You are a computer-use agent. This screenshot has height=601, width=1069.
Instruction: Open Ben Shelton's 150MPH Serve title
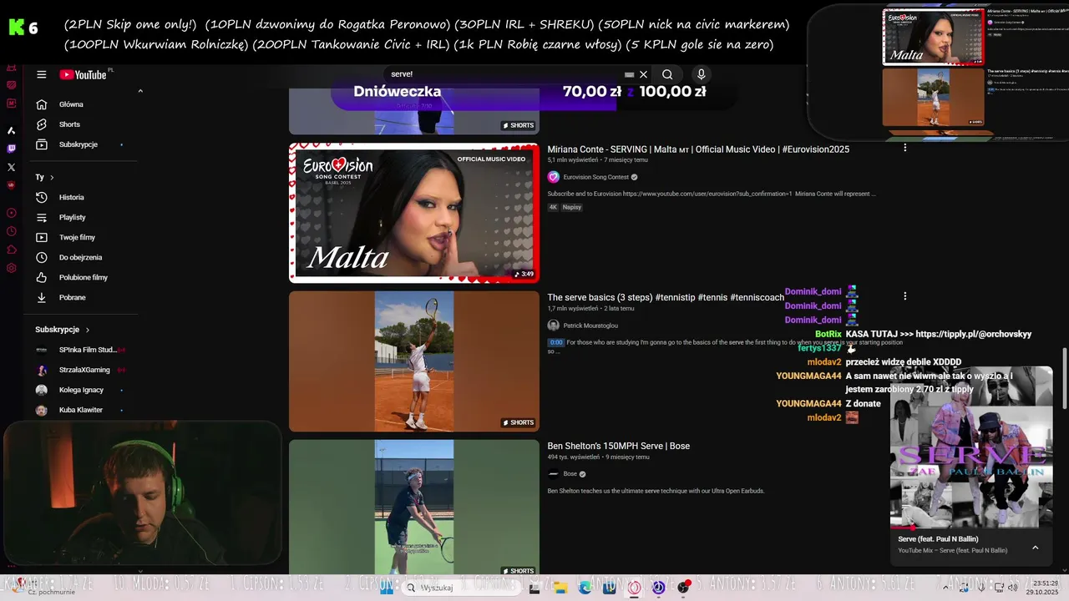coord(619,446)
